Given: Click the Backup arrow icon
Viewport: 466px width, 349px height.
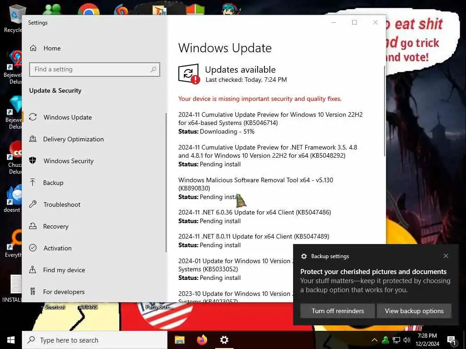Looking at the screenshot, I should (33, 182).
